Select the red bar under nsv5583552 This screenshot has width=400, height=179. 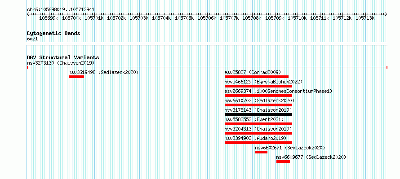pyautogui.click(x=258, y=124)
